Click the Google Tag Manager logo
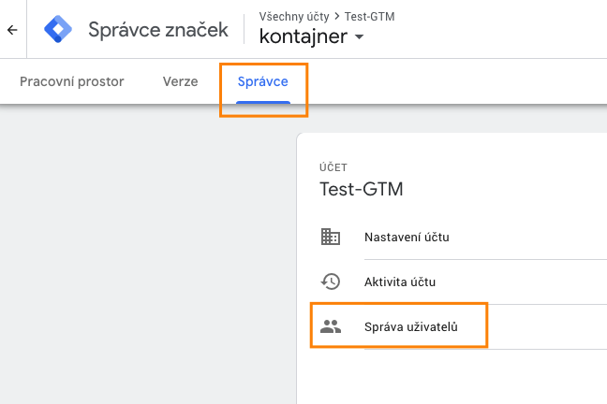Image resolution: width=607 pixels, height=404 pixels. pos(59,30)
